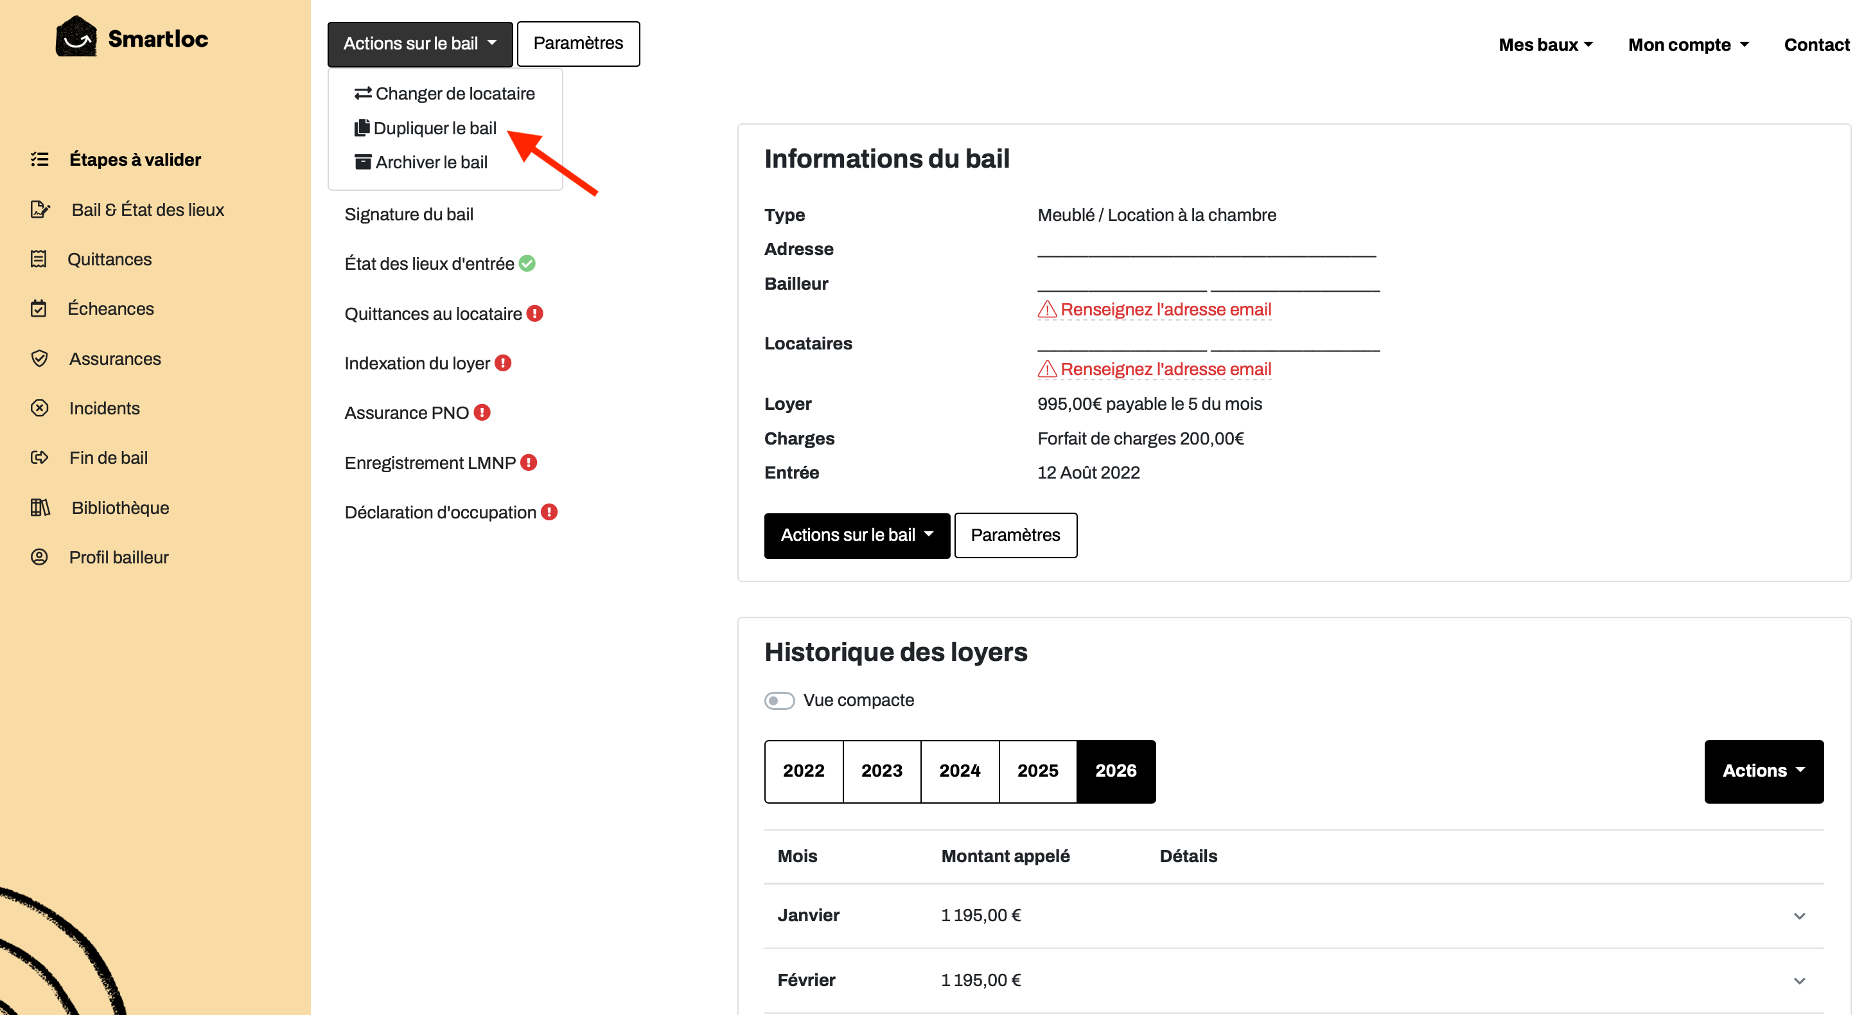1873x1015 pixels.
Task: Open the Quittances au locataire step
Action: point(434,313)
